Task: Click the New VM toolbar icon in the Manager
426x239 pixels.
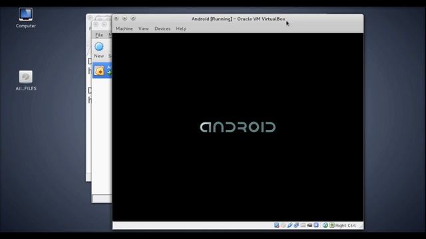Action: click(99, 50)
